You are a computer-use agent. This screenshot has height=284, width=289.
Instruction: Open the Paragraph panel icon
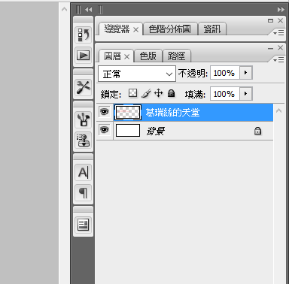point(84,193)
